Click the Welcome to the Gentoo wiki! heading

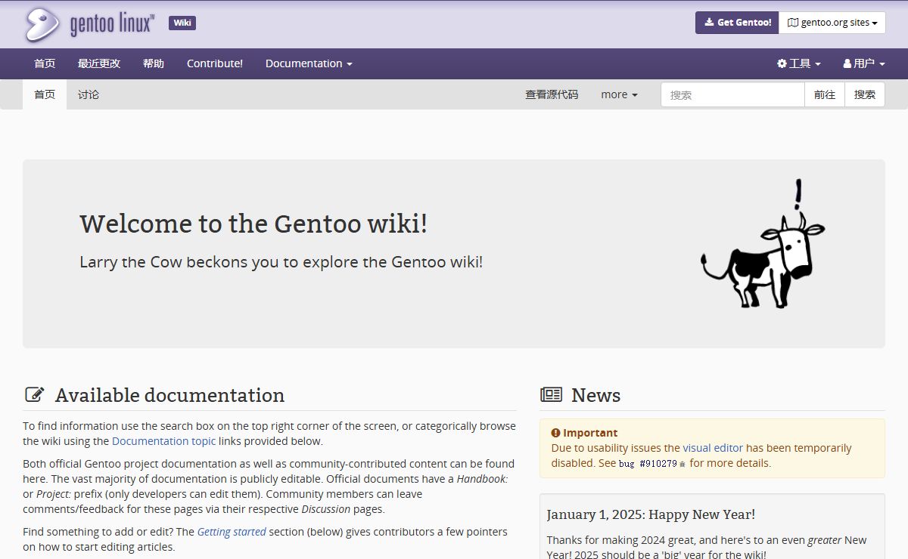(253, 224)
